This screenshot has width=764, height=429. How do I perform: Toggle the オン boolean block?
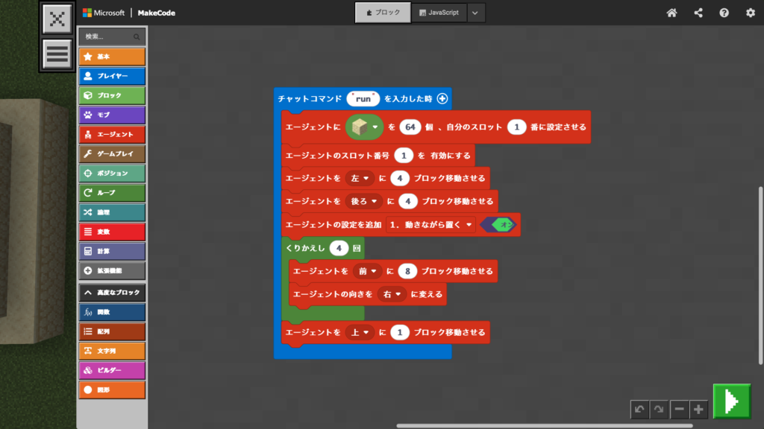point(500,224)
